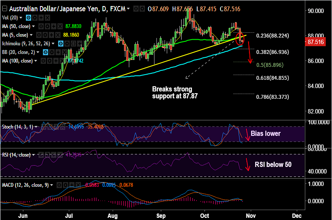Hide Ichimoku using its eye icon
332x220 pixels.
pos(61,44)
